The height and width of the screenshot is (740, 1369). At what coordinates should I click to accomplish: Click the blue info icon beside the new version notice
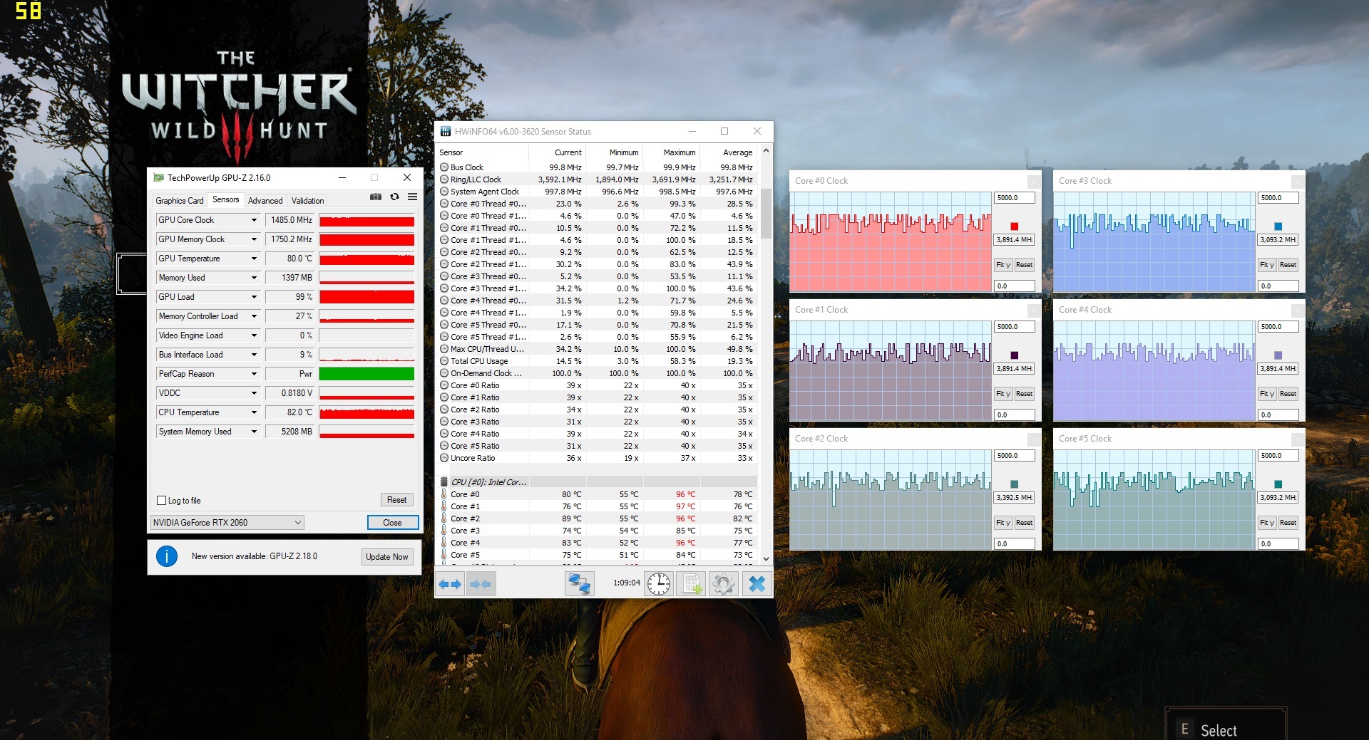pyautogui.click(x=167, y=556)
